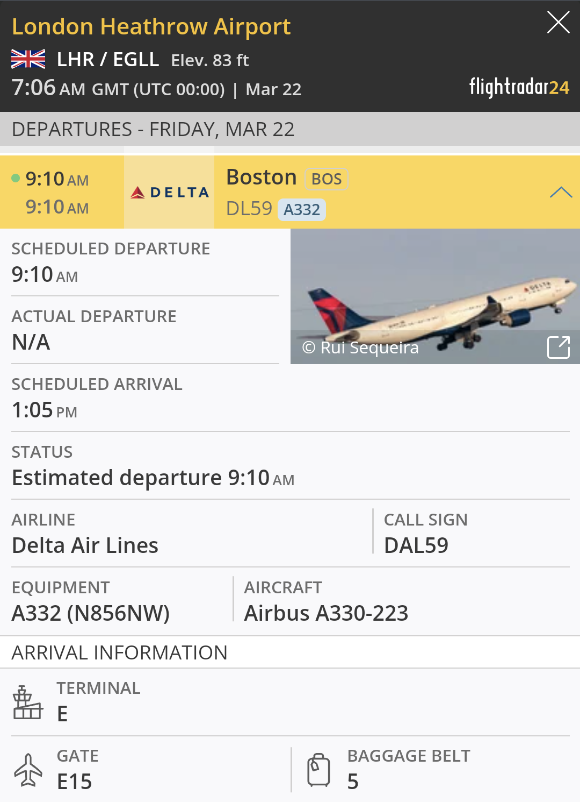Click the terminal tower icon
Image resolution: width=580 pixels, height=802 pixels.
point(27,702)
